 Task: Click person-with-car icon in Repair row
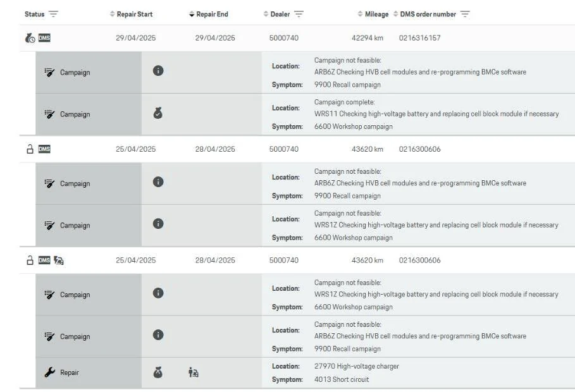click(194, 372)
